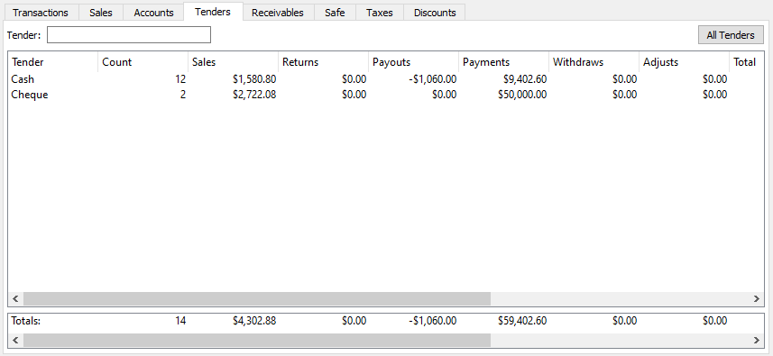Click the Cheque count value 2
The width and height of the screenshot is (773, 356).
[x=183, y=95]
